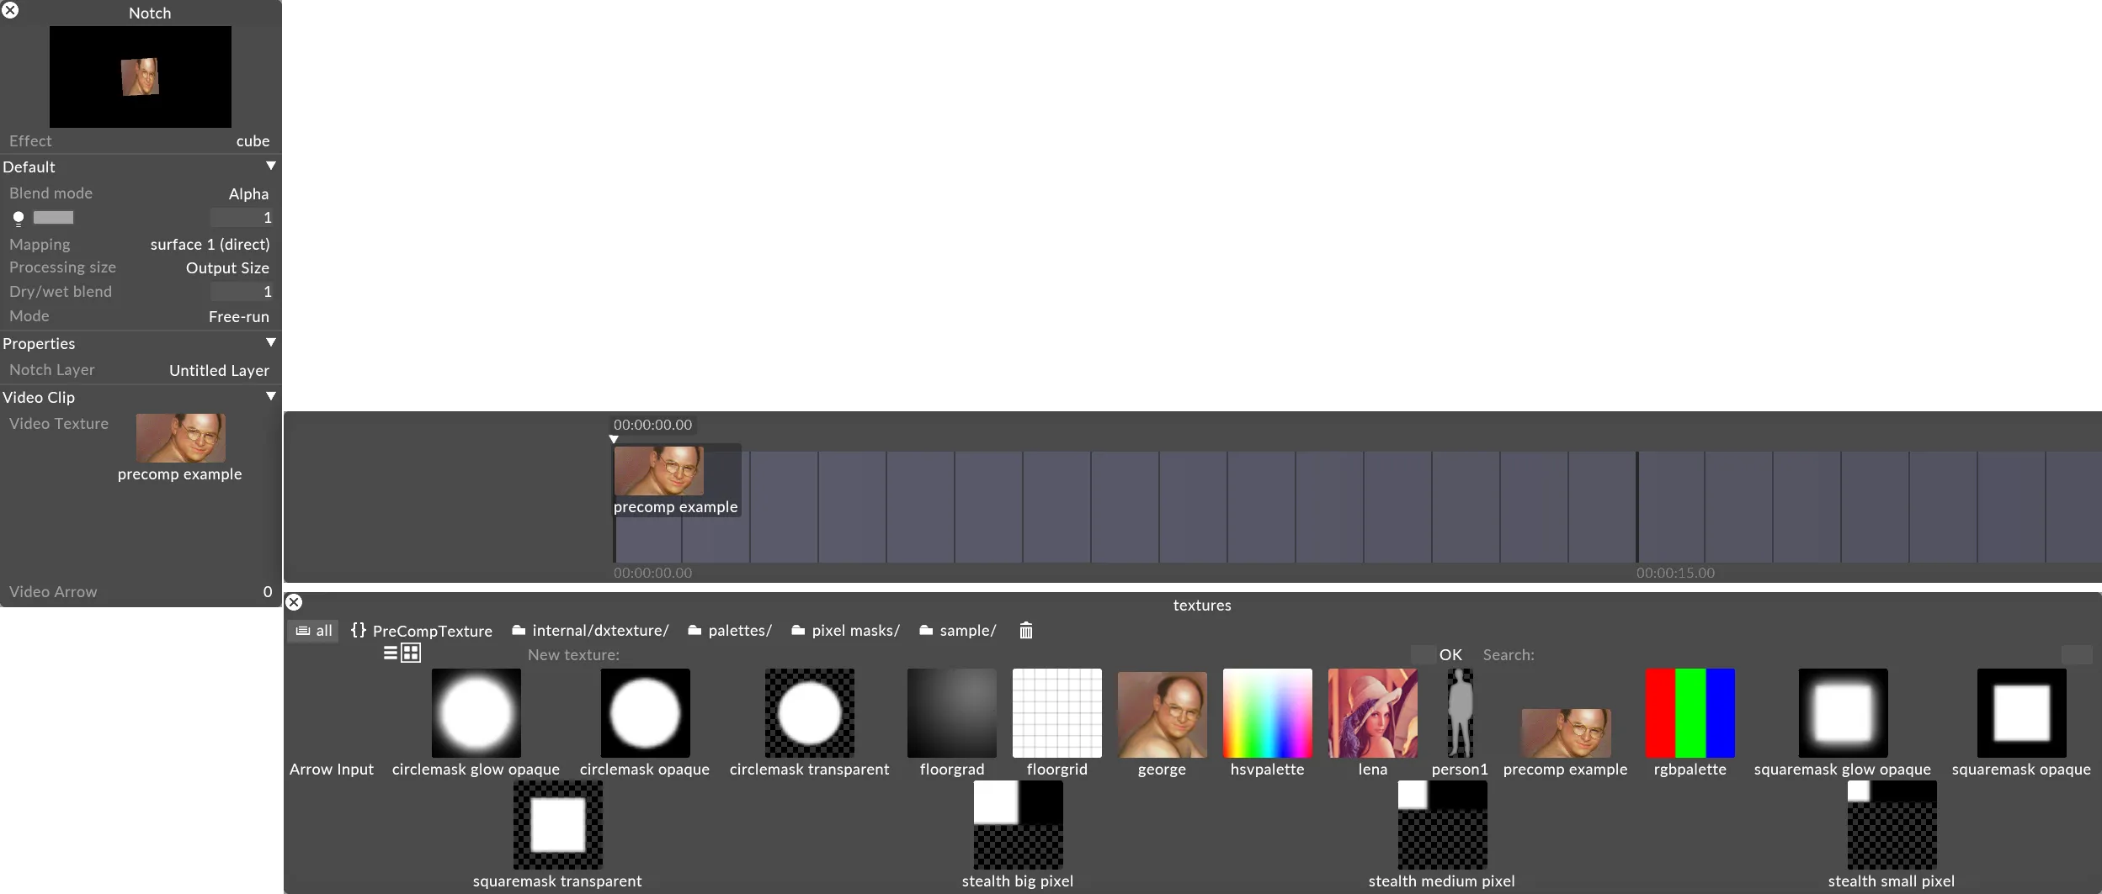
Task: Switch textures to grid view
Action: click(411, 653)
